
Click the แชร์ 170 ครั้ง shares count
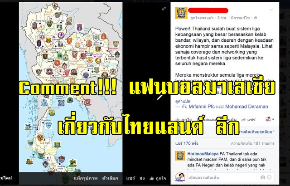pos(187,143)
